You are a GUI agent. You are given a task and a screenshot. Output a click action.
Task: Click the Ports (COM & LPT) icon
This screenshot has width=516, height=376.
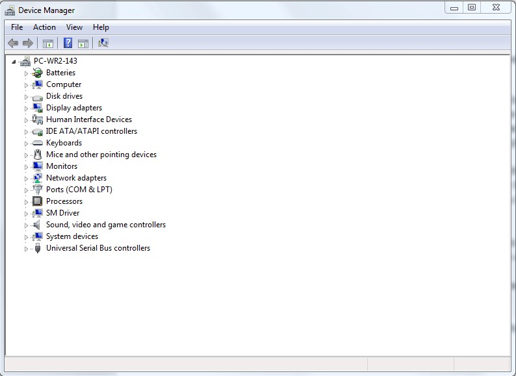[x=38, y=190]
